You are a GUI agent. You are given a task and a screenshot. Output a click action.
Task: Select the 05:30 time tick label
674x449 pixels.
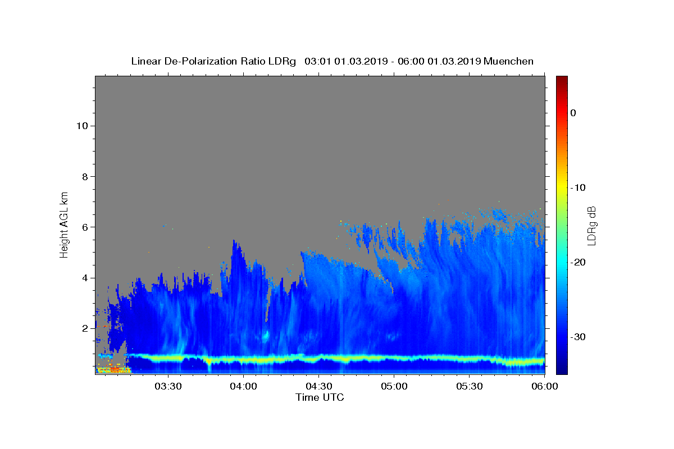click(469, 387)
